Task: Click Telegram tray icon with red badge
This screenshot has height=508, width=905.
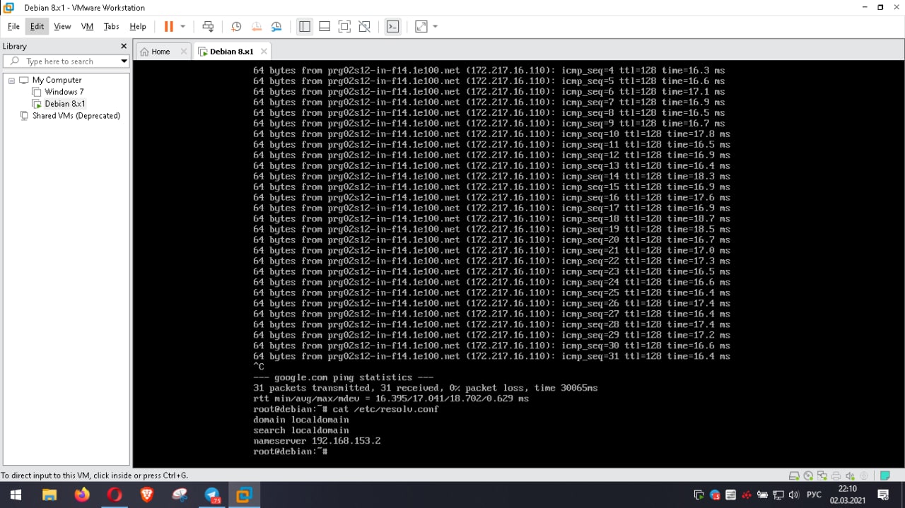Action: coord(715,495)
